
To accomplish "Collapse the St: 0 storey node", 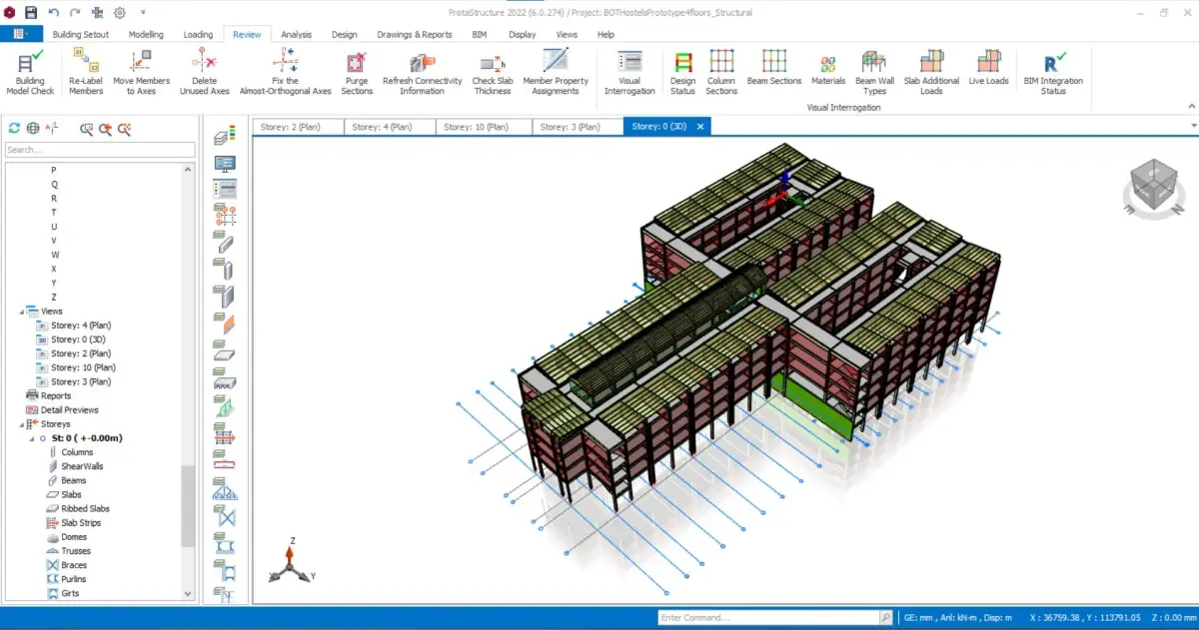I will 31,438.
